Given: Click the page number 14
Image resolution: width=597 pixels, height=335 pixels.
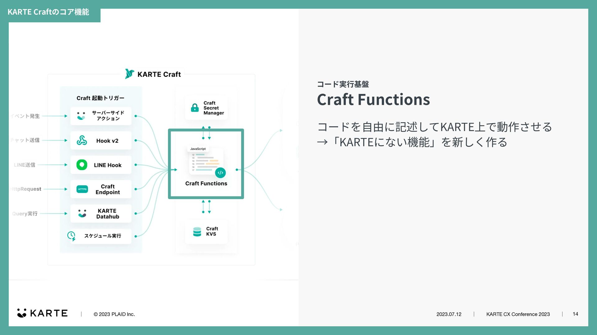Looking at the screenshot, I should [x=575, y=314].
